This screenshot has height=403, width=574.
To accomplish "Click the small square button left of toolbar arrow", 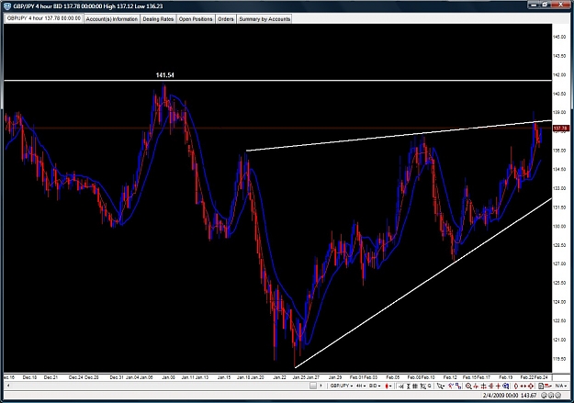I will 313,386.
